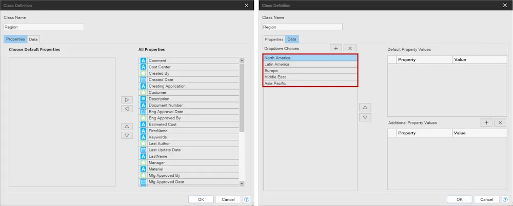Image resolution: width=513 pixels, height=206 pixels.
Task: Click Class Name field in left dialog
Action: (44, 27)
